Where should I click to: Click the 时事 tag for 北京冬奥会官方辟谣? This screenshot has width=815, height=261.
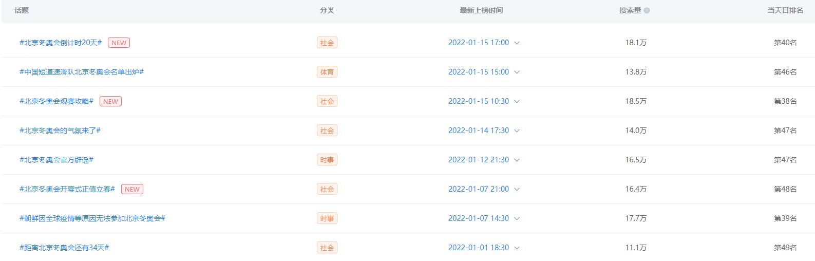tap(327, 160)
